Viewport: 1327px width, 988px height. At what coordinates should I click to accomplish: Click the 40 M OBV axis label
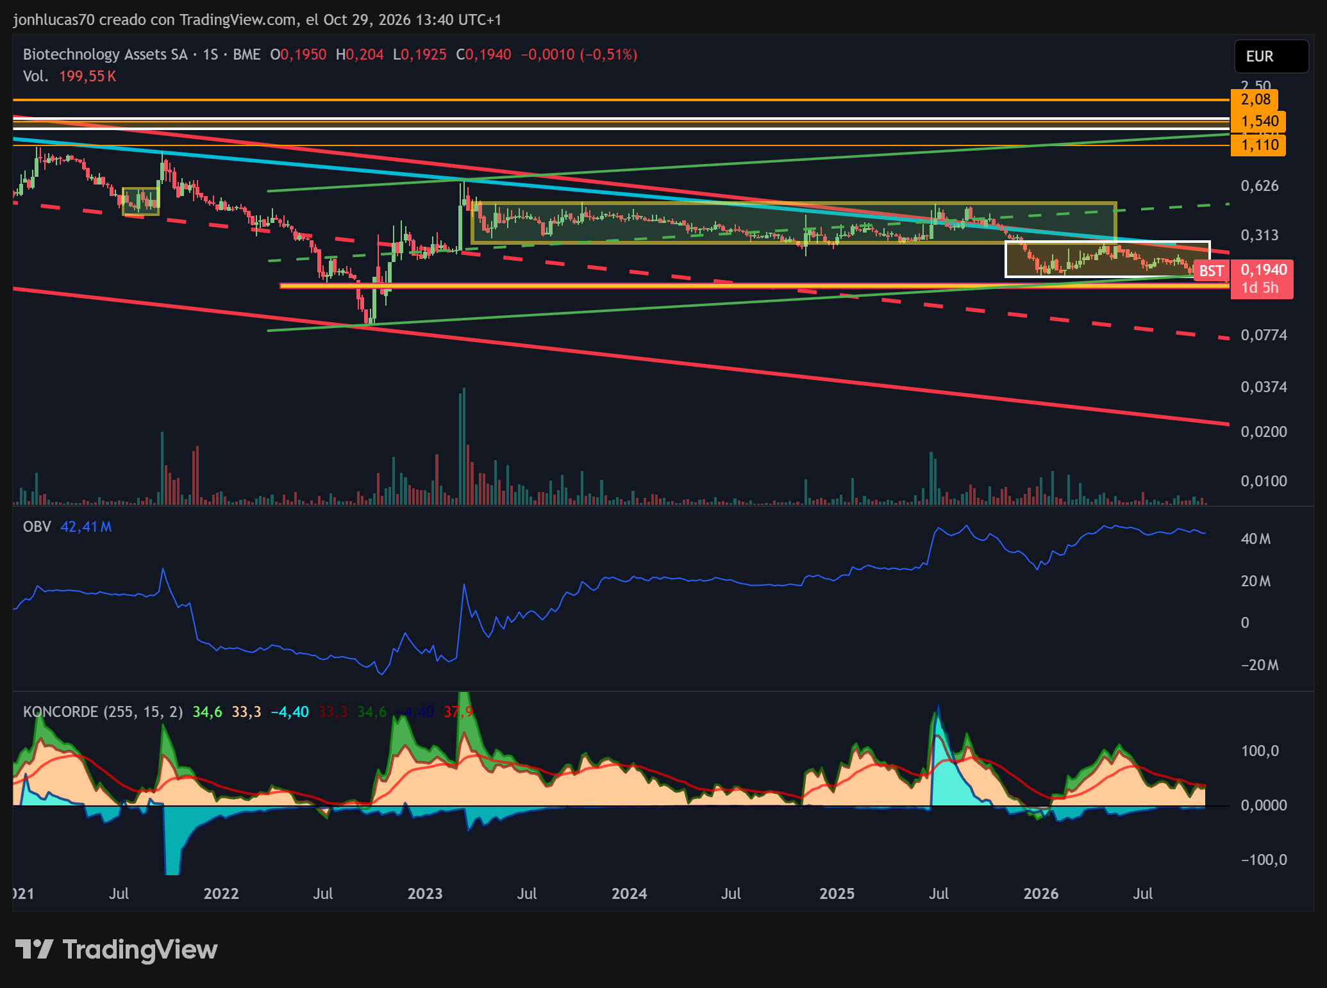[x=1255, y=539]
